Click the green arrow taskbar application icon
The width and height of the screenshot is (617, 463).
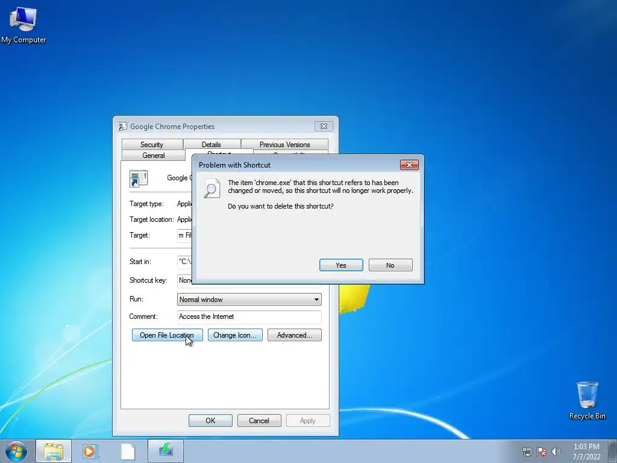click(166, 451)
